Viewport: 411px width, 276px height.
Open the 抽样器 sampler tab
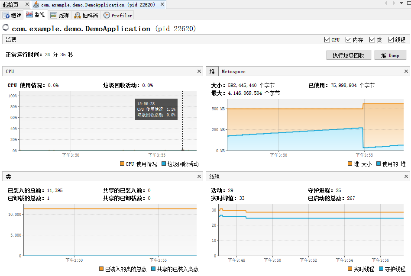[x=86, y=16]
